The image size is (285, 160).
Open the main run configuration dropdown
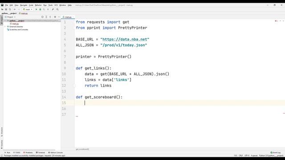[28, 9]
